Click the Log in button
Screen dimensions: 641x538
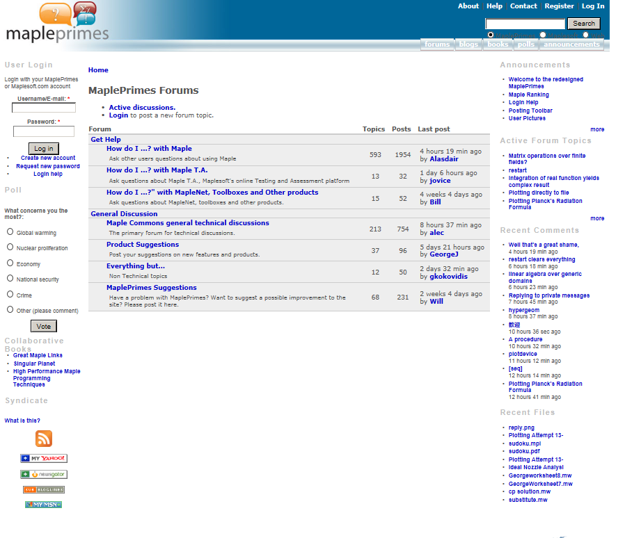[x=44, y=149]
